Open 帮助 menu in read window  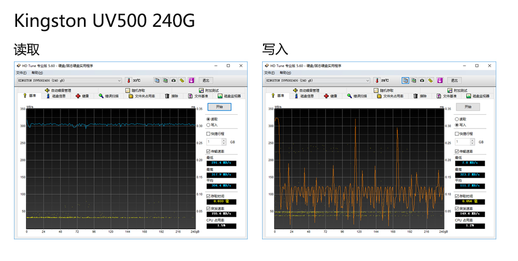37,73
